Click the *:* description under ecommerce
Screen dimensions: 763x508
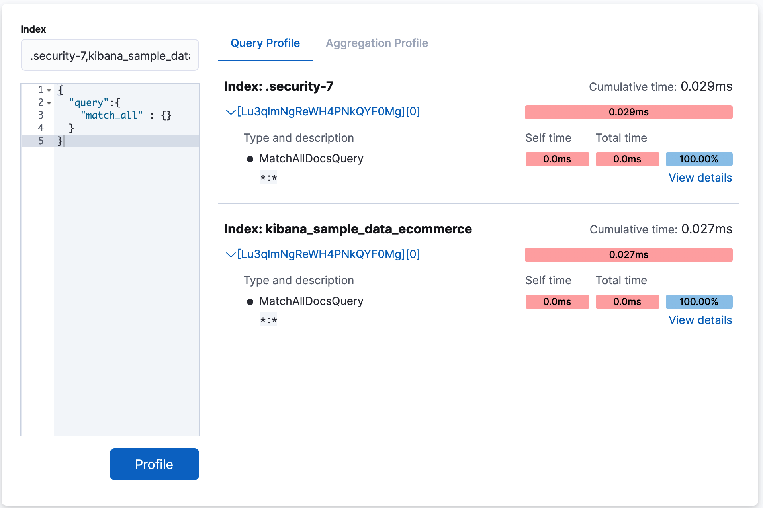(268, 320)
